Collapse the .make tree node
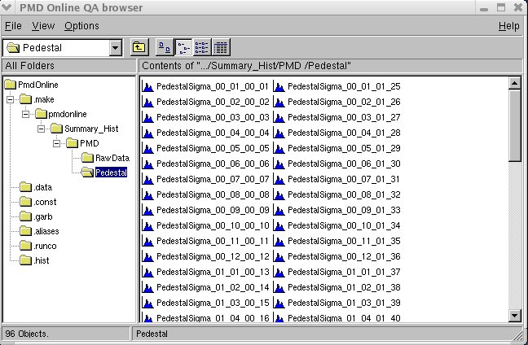The image size is (528, 345). tap(10, 99)
